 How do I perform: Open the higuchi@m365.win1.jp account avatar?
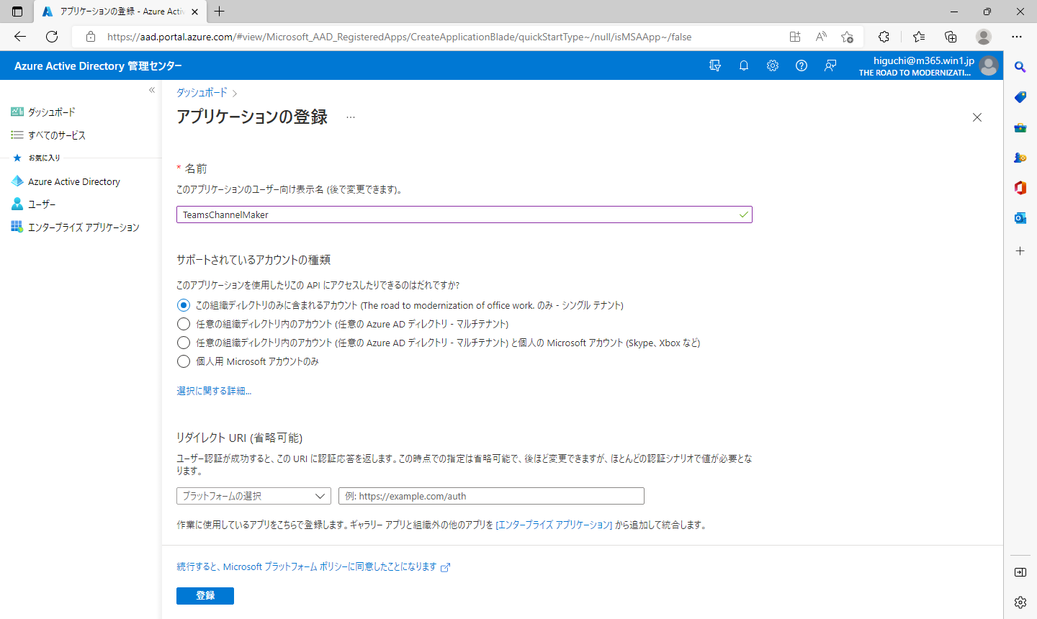point(989,65)
